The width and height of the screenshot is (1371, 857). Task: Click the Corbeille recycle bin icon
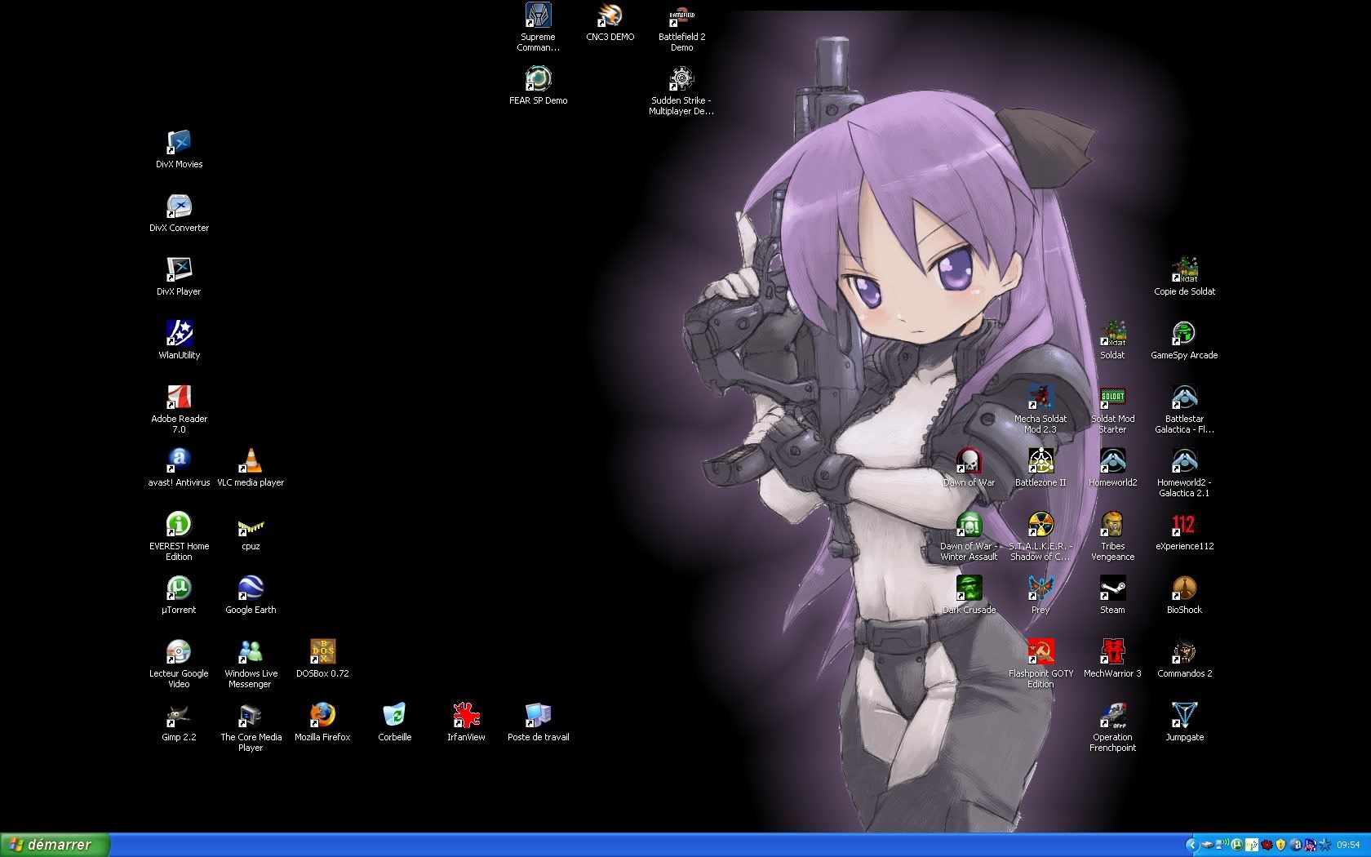coord(394,715)
